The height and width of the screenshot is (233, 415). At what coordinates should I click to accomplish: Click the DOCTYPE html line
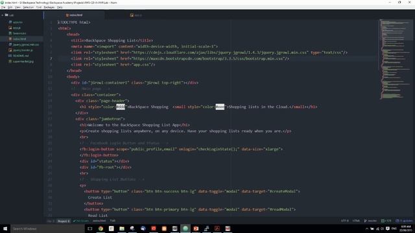point(74,23)
